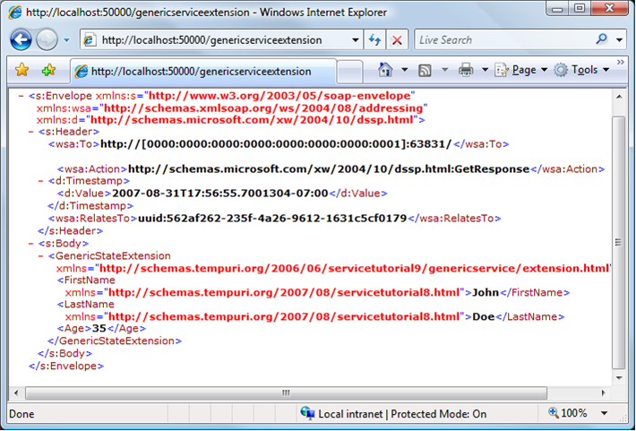Open the recent pages dropdown arrow

tap(66, 40)
